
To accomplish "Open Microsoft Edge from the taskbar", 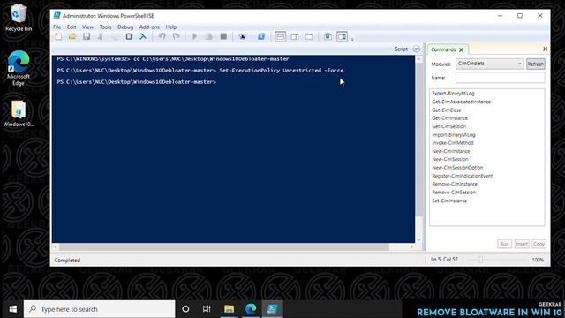I will (251, 309).
